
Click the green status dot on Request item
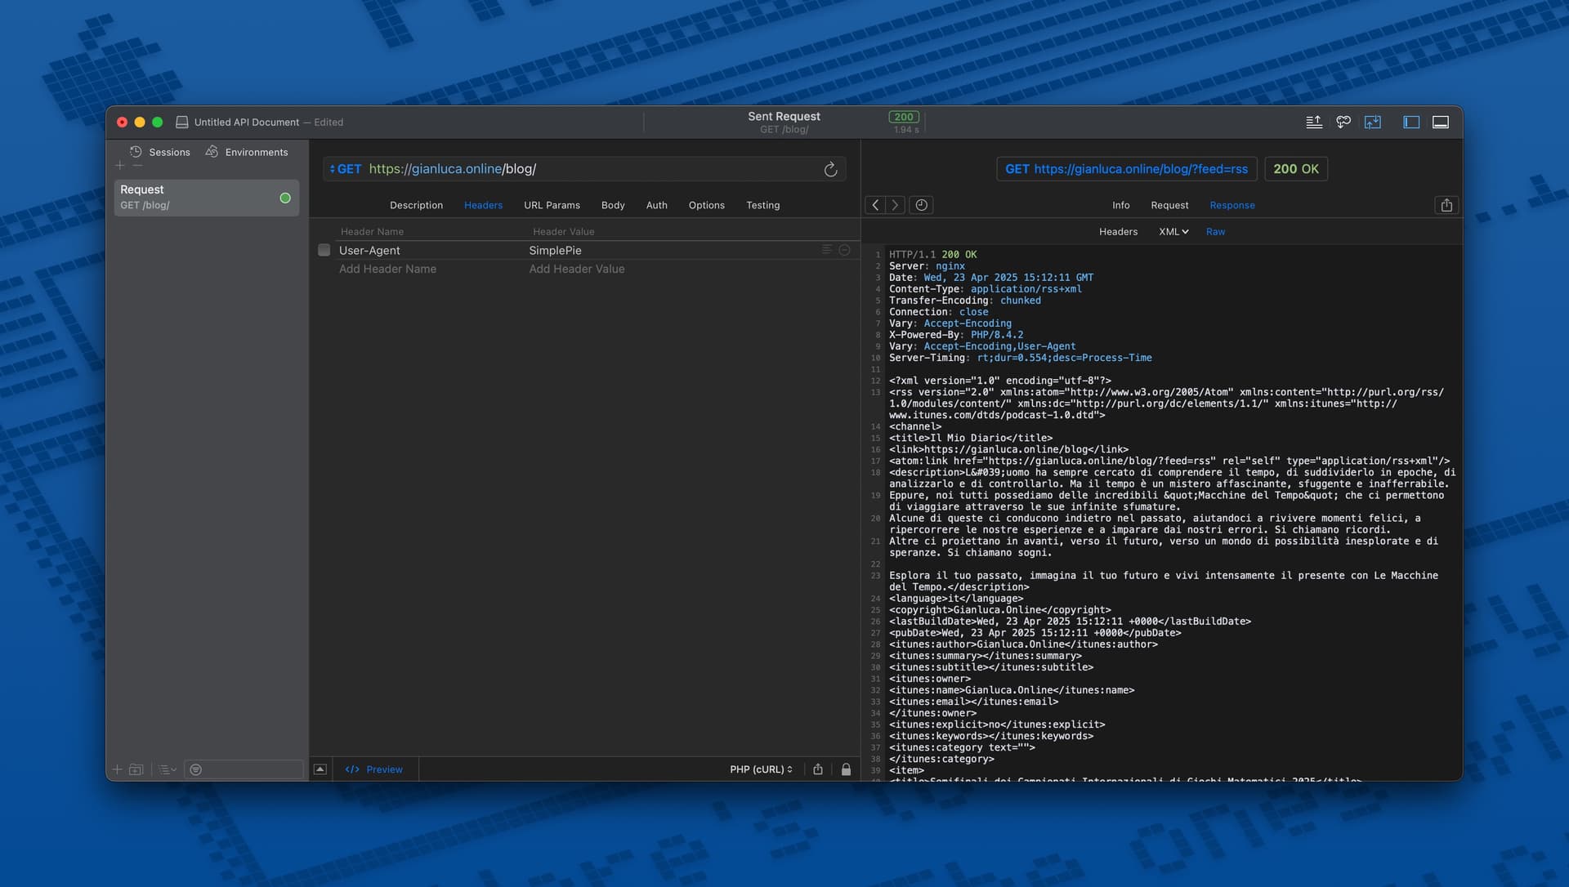285,198
